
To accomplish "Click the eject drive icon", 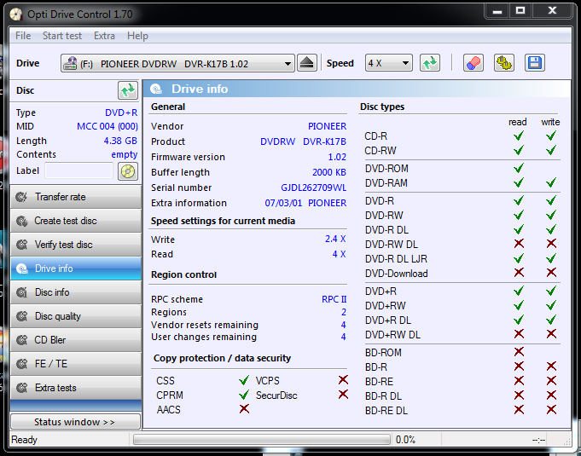I will click(x=307, y=63).
